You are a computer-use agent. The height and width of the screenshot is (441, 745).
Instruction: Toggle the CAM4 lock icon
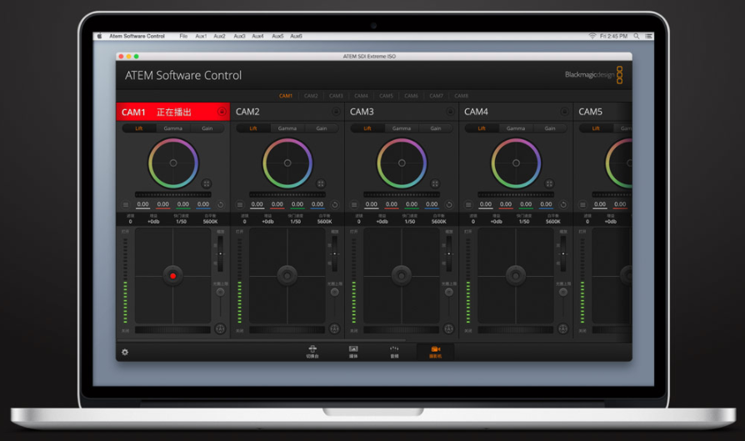click(564, 112)
